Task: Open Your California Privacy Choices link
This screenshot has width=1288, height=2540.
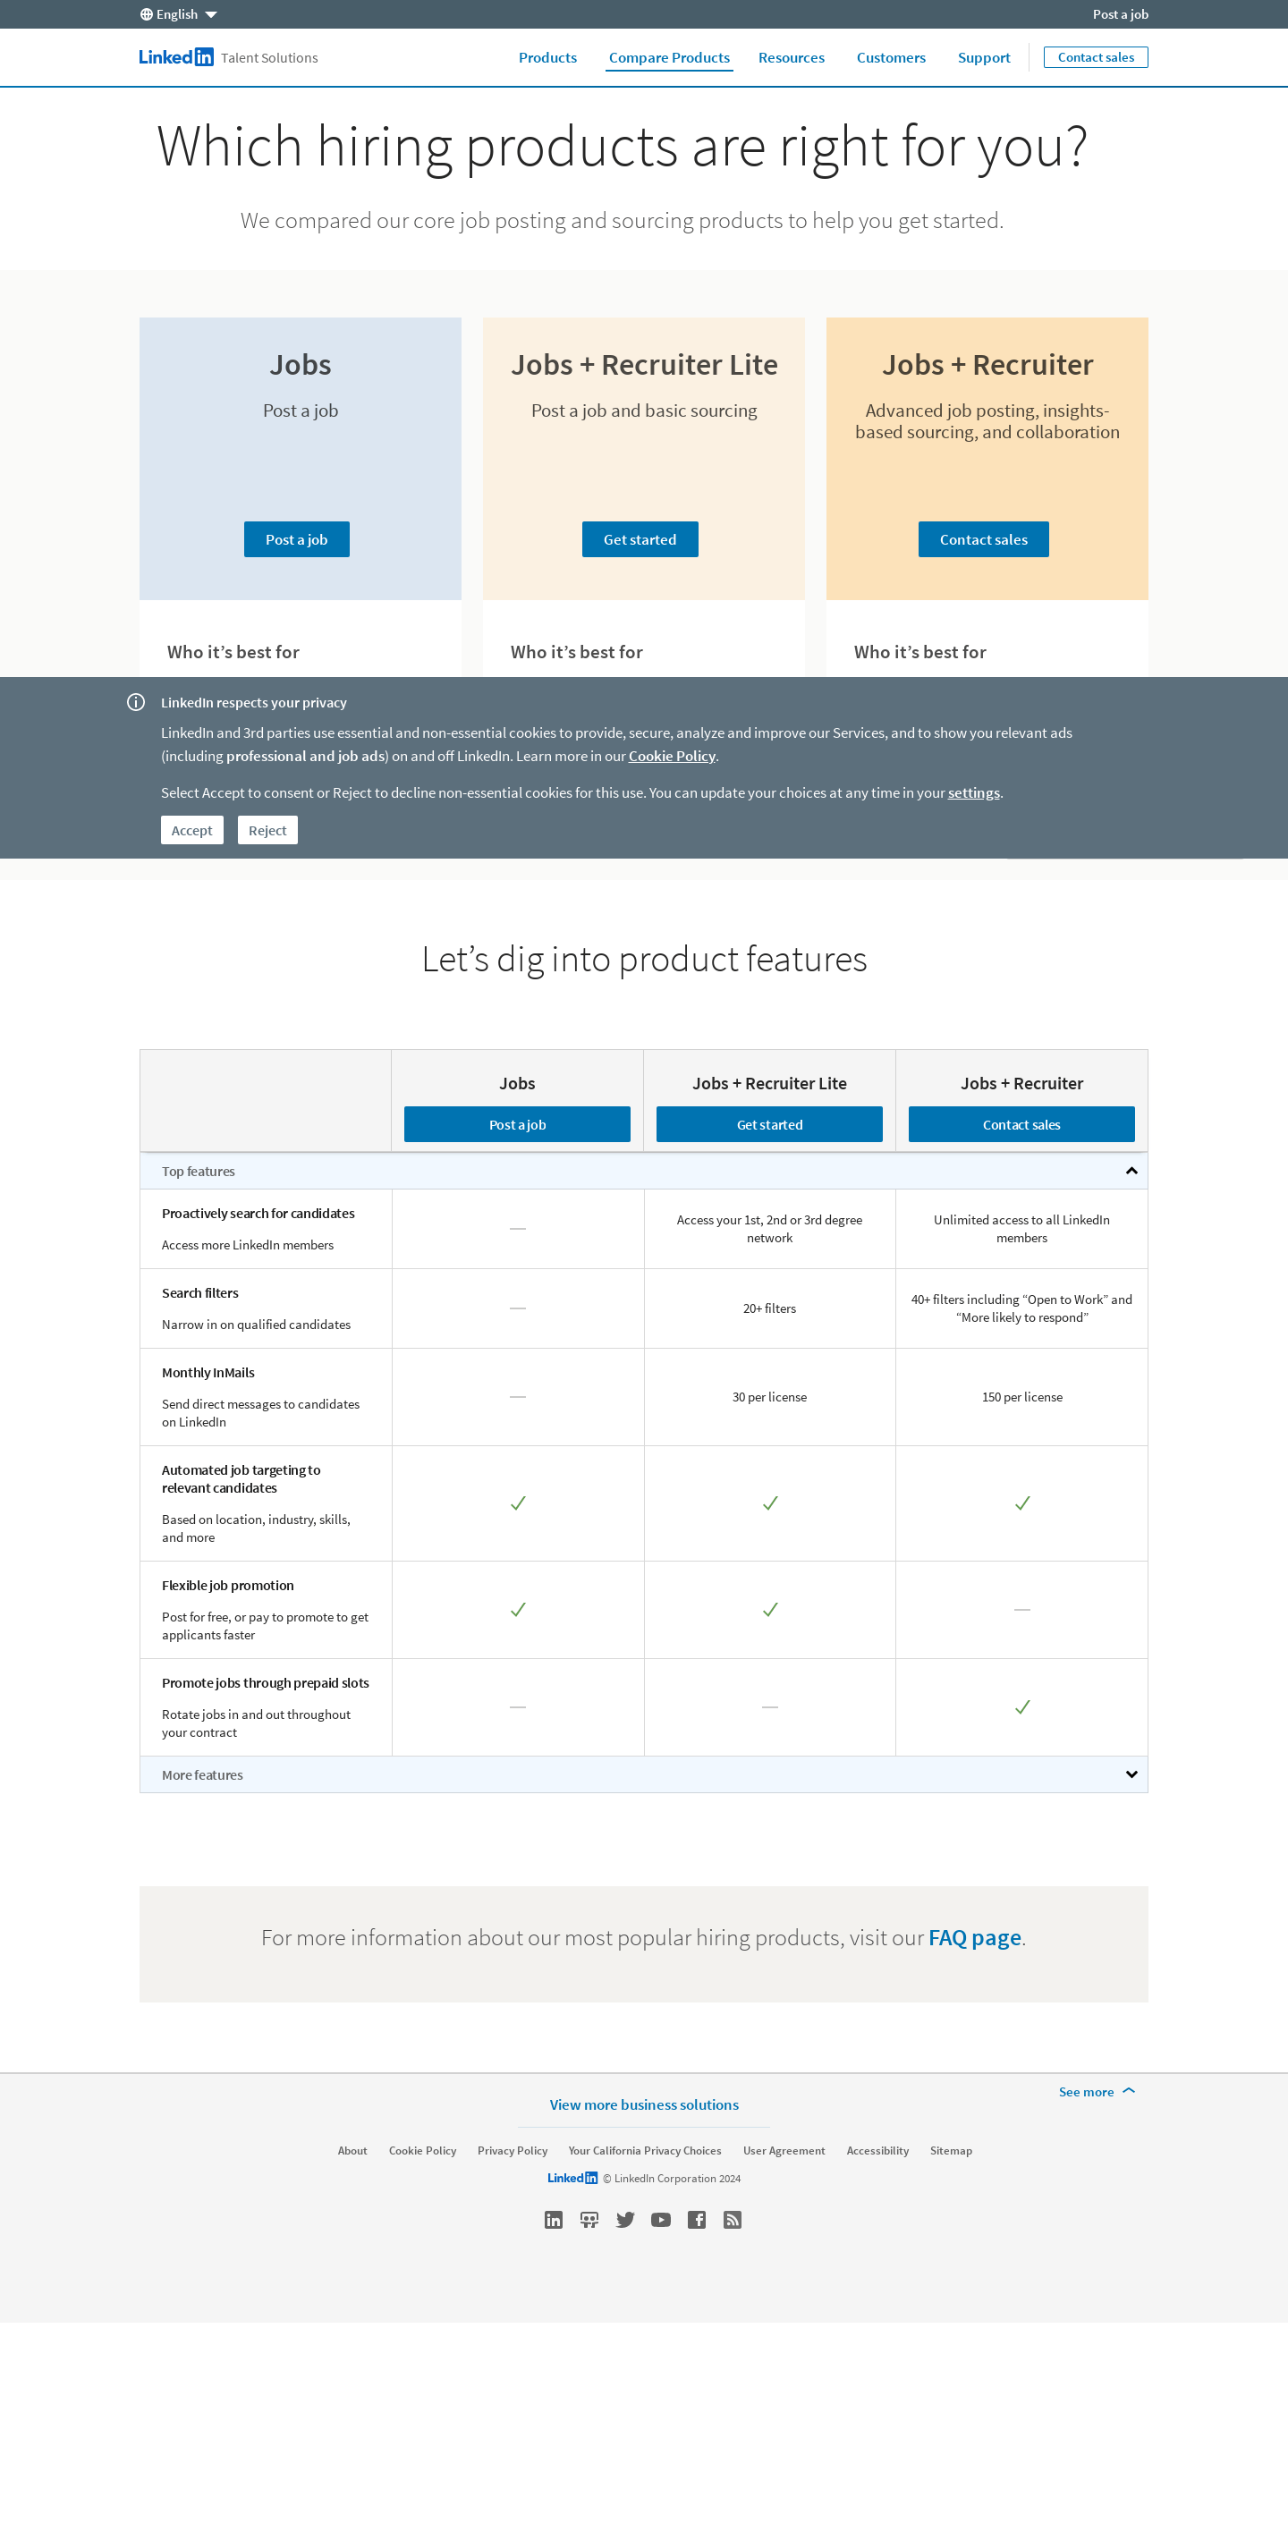Action: [645, 2151]
